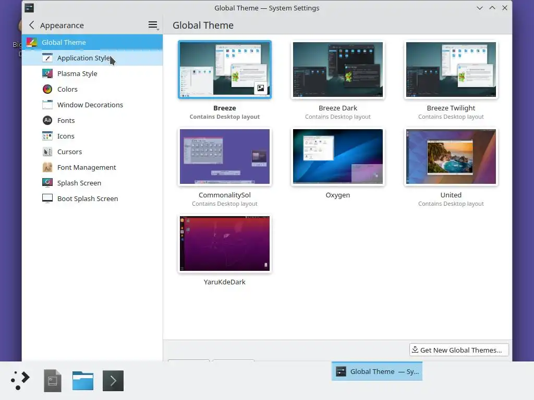Select the Application Style menu item
This screenshot has width=534, height=400.
tap(92, 58)
